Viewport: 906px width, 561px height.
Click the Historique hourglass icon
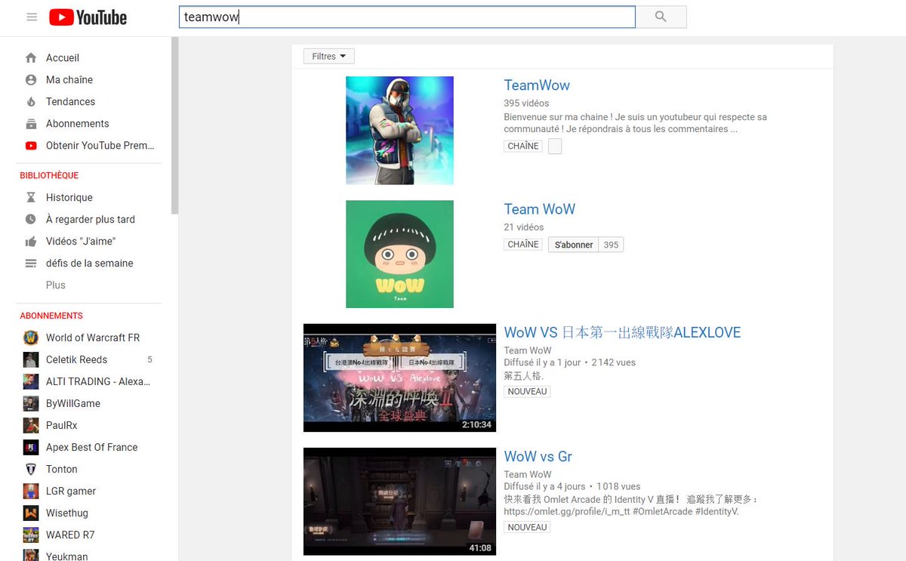click(x=31, y=197)
